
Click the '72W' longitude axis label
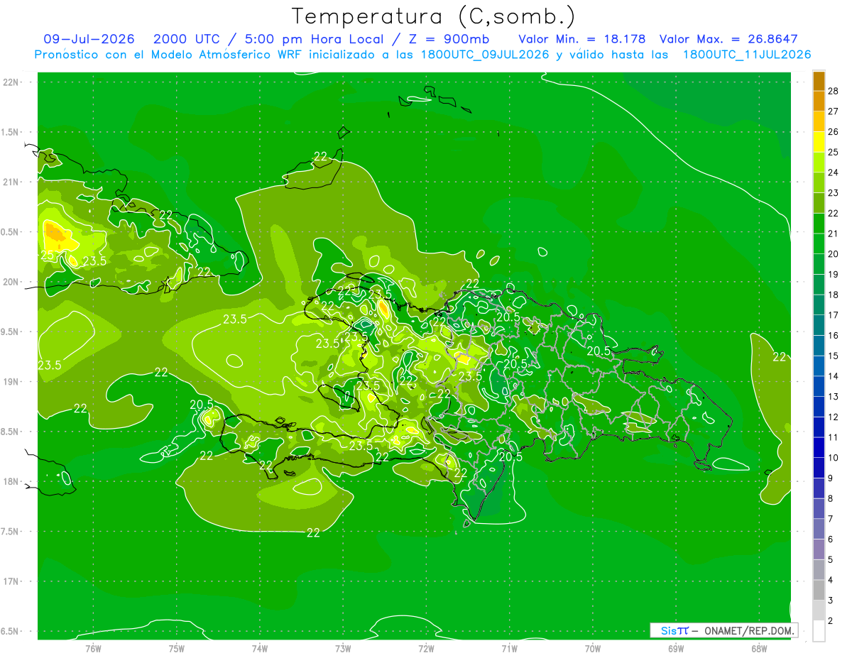(x=426, y=649)
